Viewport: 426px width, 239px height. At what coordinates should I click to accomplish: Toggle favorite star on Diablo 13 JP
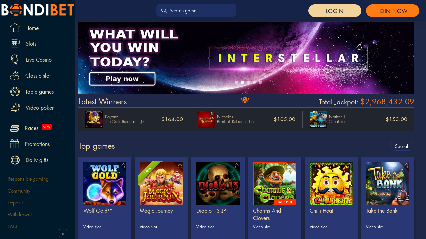click(237, 165)
